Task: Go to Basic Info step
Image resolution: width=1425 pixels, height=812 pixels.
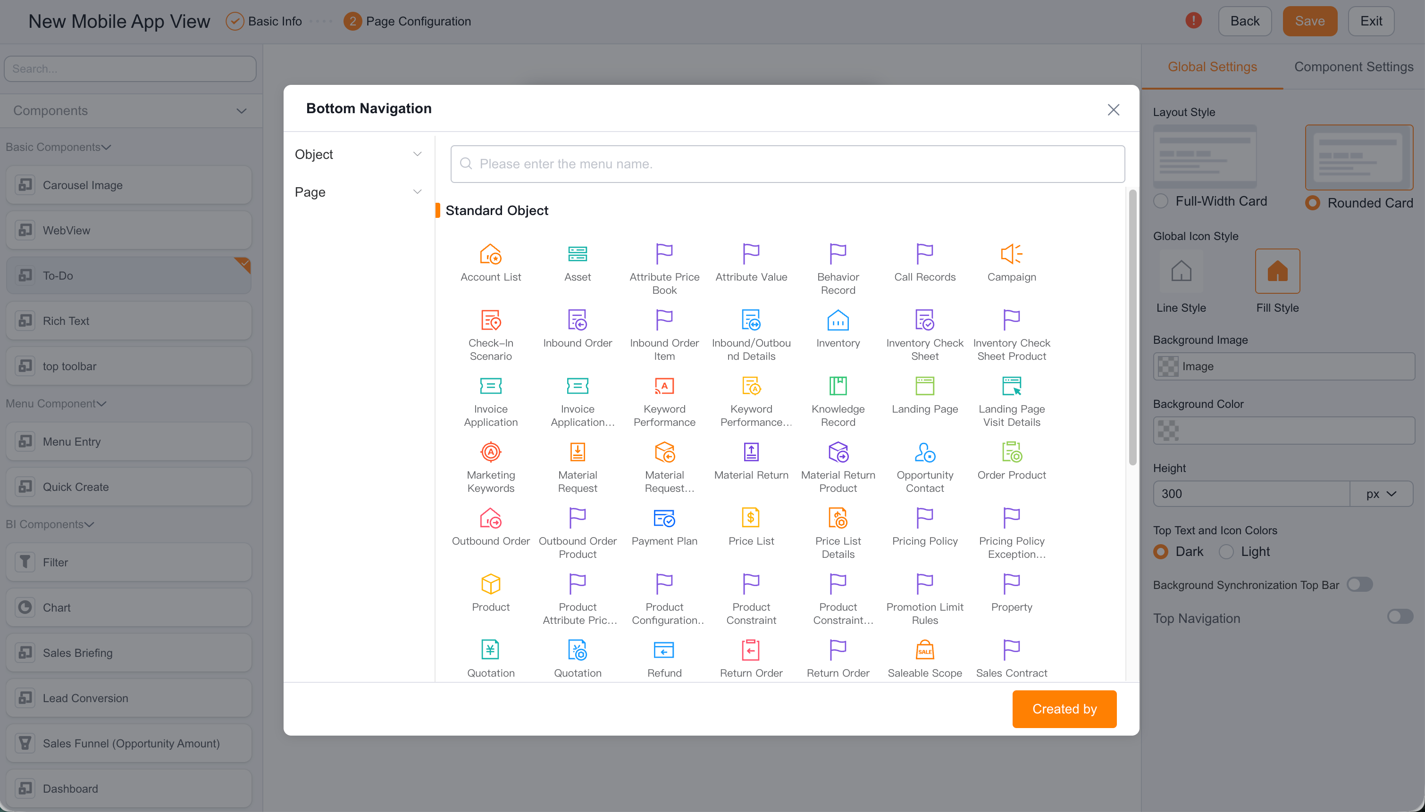Action: click(264, 21)
